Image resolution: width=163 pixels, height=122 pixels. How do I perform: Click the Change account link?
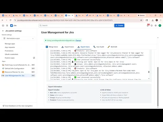click(78, 40)
